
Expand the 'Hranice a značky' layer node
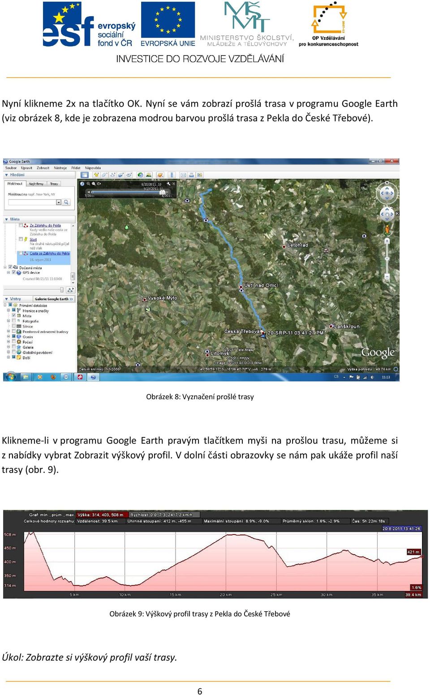point(9,311)
